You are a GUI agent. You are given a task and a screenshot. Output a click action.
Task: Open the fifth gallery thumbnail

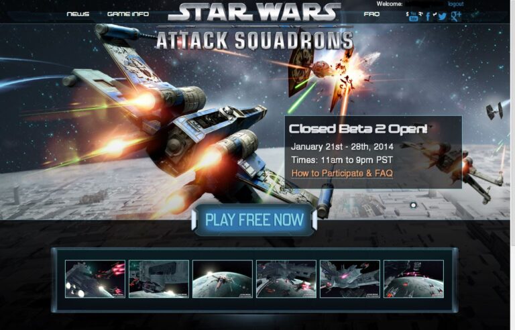pos(350,279)
